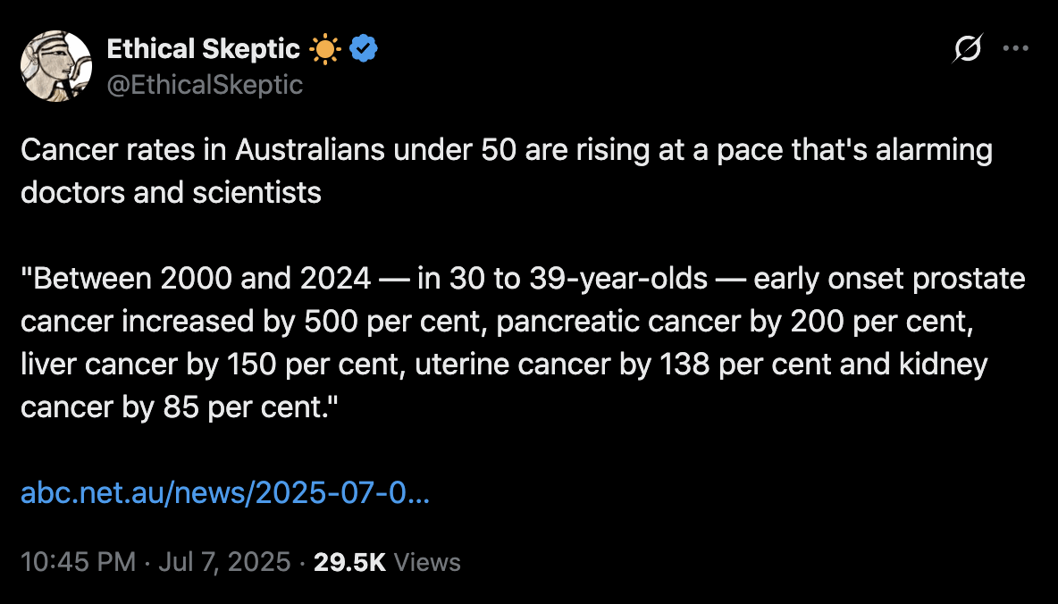The width and height of the screenshot is (1058, 604).
Task: Click "doctors and scientists" in the tweet
Action: pyautogui.click(x=171, y=193)
